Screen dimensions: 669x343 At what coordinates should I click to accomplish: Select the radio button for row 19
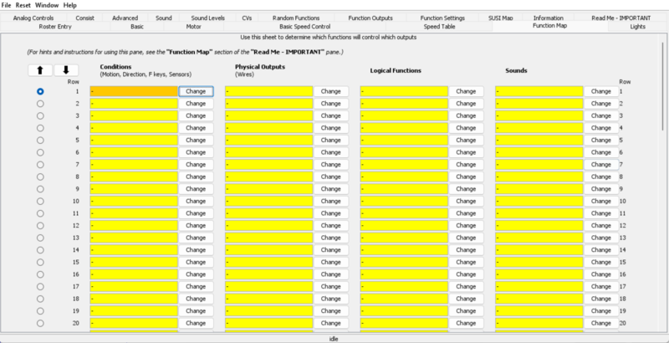[x=40, y=311]
